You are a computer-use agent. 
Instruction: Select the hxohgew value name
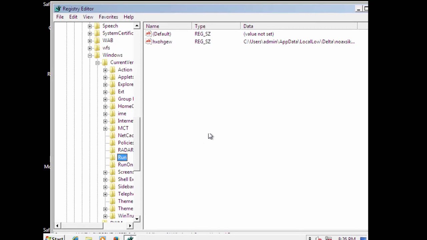tap(162, 42)
